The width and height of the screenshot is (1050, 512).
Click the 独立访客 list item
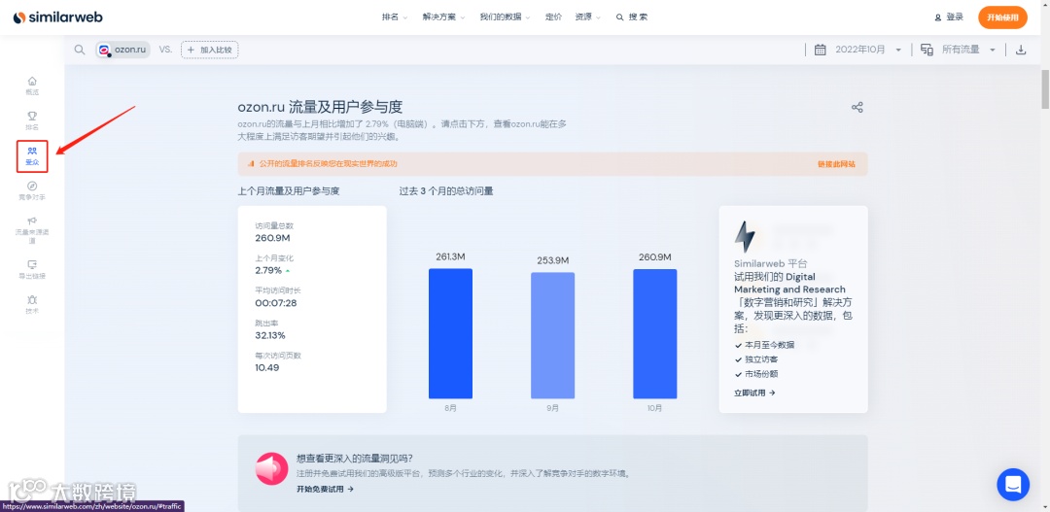coord(761,359)
